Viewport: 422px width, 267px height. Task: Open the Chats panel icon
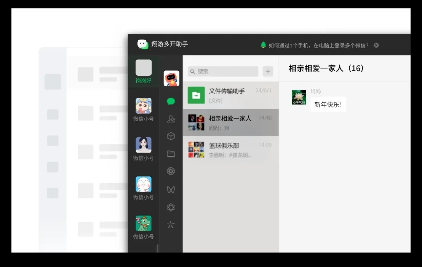171,102
